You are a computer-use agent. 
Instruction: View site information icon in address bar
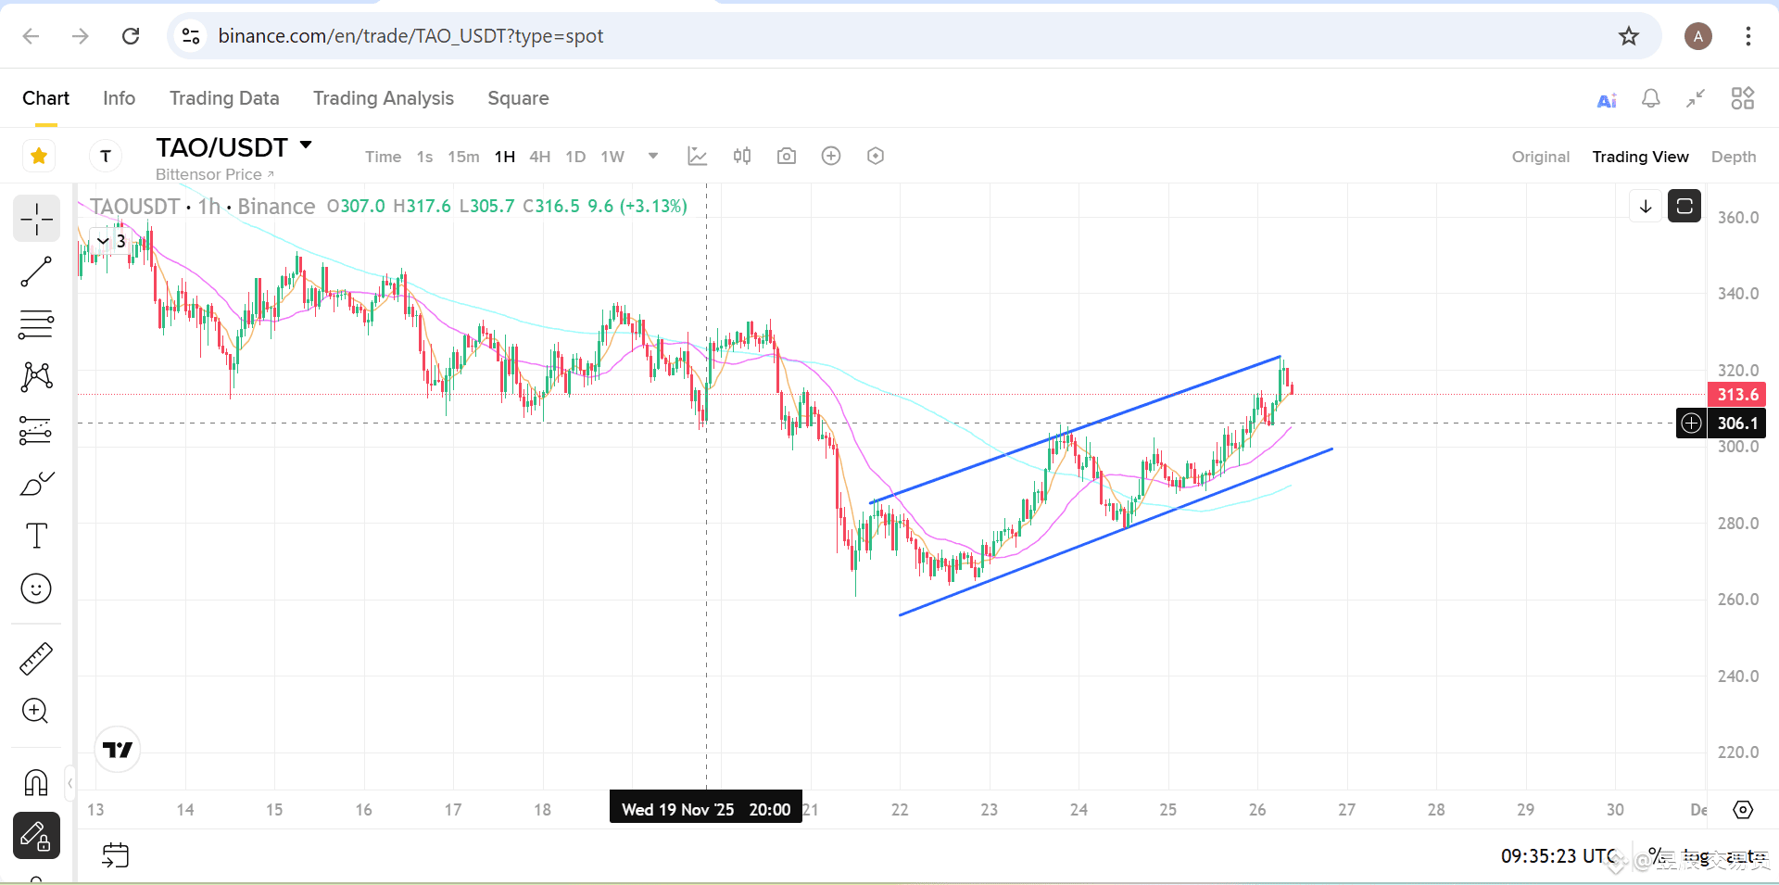click(191, 36)
